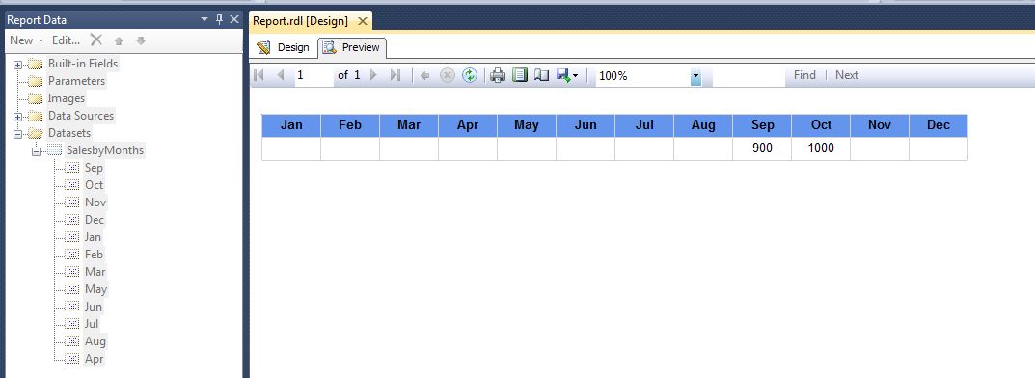The width and height of the screenshot is (1035, 378).
Task: Select the Aug field in dataset
Action: (x=95, y=341)
